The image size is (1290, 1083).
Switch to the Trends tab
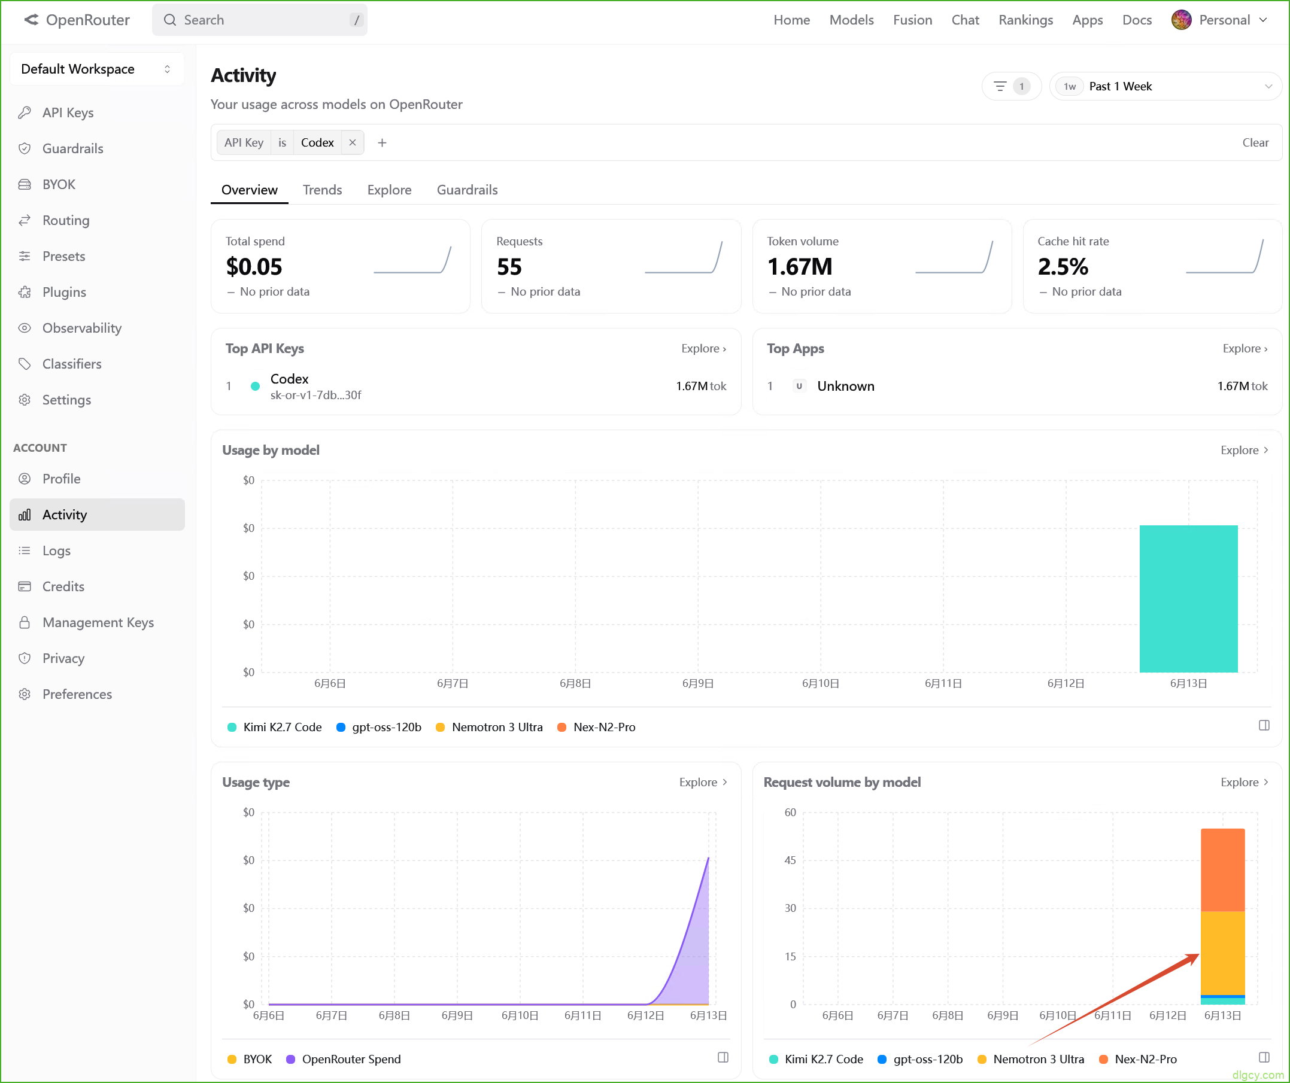coord(322,190)
